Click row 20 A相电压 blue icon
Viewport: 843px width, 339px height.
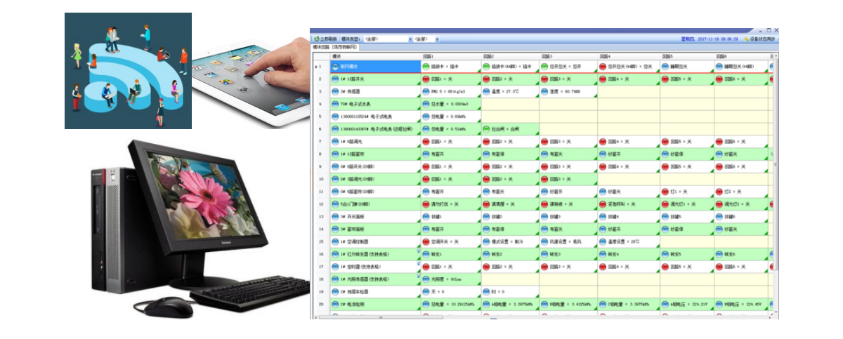pyautogui.click(x=665, y=304)
